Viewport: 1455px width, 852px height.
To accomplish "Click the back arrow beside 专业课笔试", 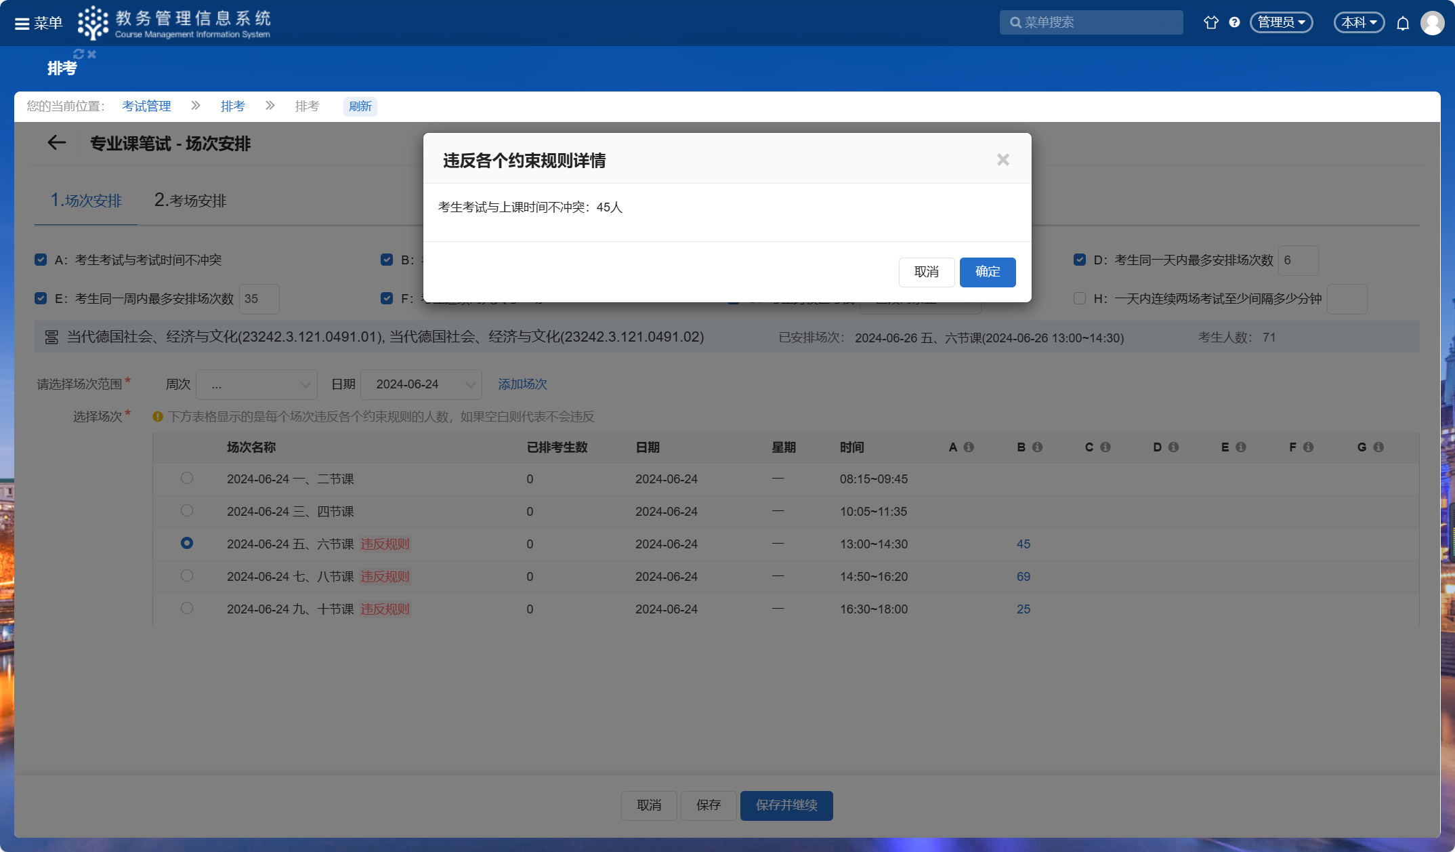I will pos(56,142).
